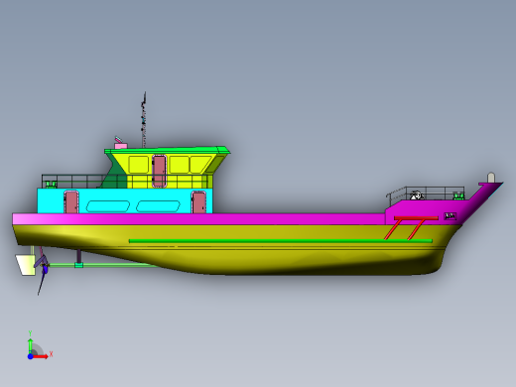Click the green Y axis arrow of triad

click(30, 345)
